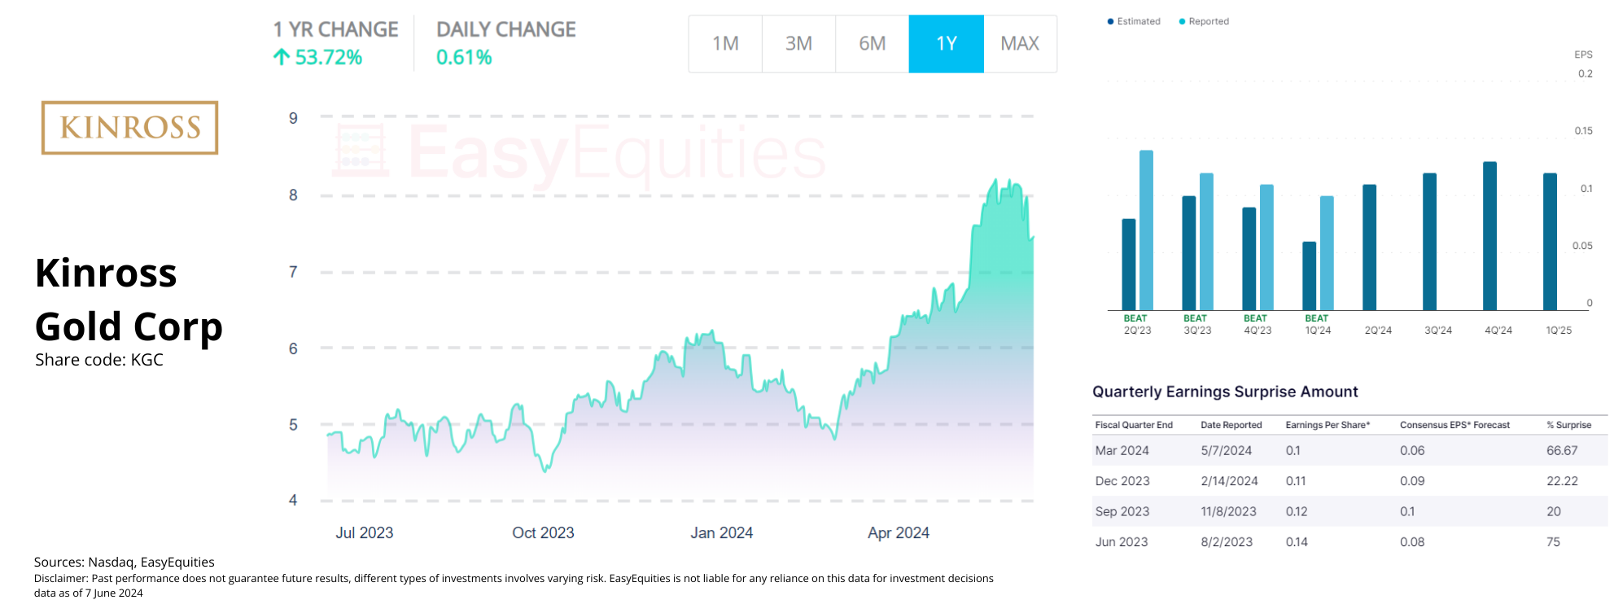
Task: Click the Reported legend dot
Action: pos(1182,22)
